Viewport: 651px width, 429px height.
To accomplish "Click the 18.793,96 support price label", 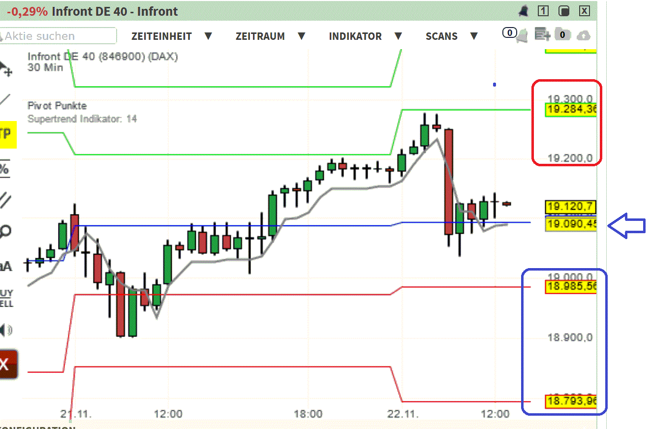I will [571, 401].
